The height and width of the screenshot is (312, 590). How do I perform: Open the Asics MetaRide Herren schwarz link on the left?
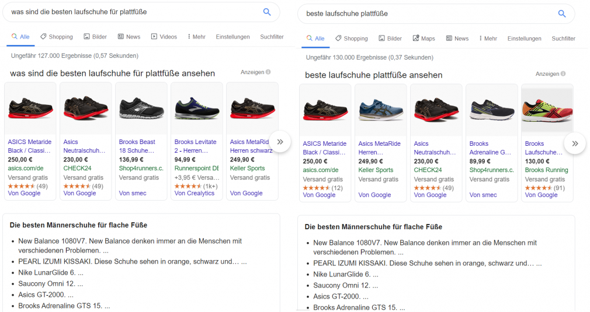(x=251, y=146)
